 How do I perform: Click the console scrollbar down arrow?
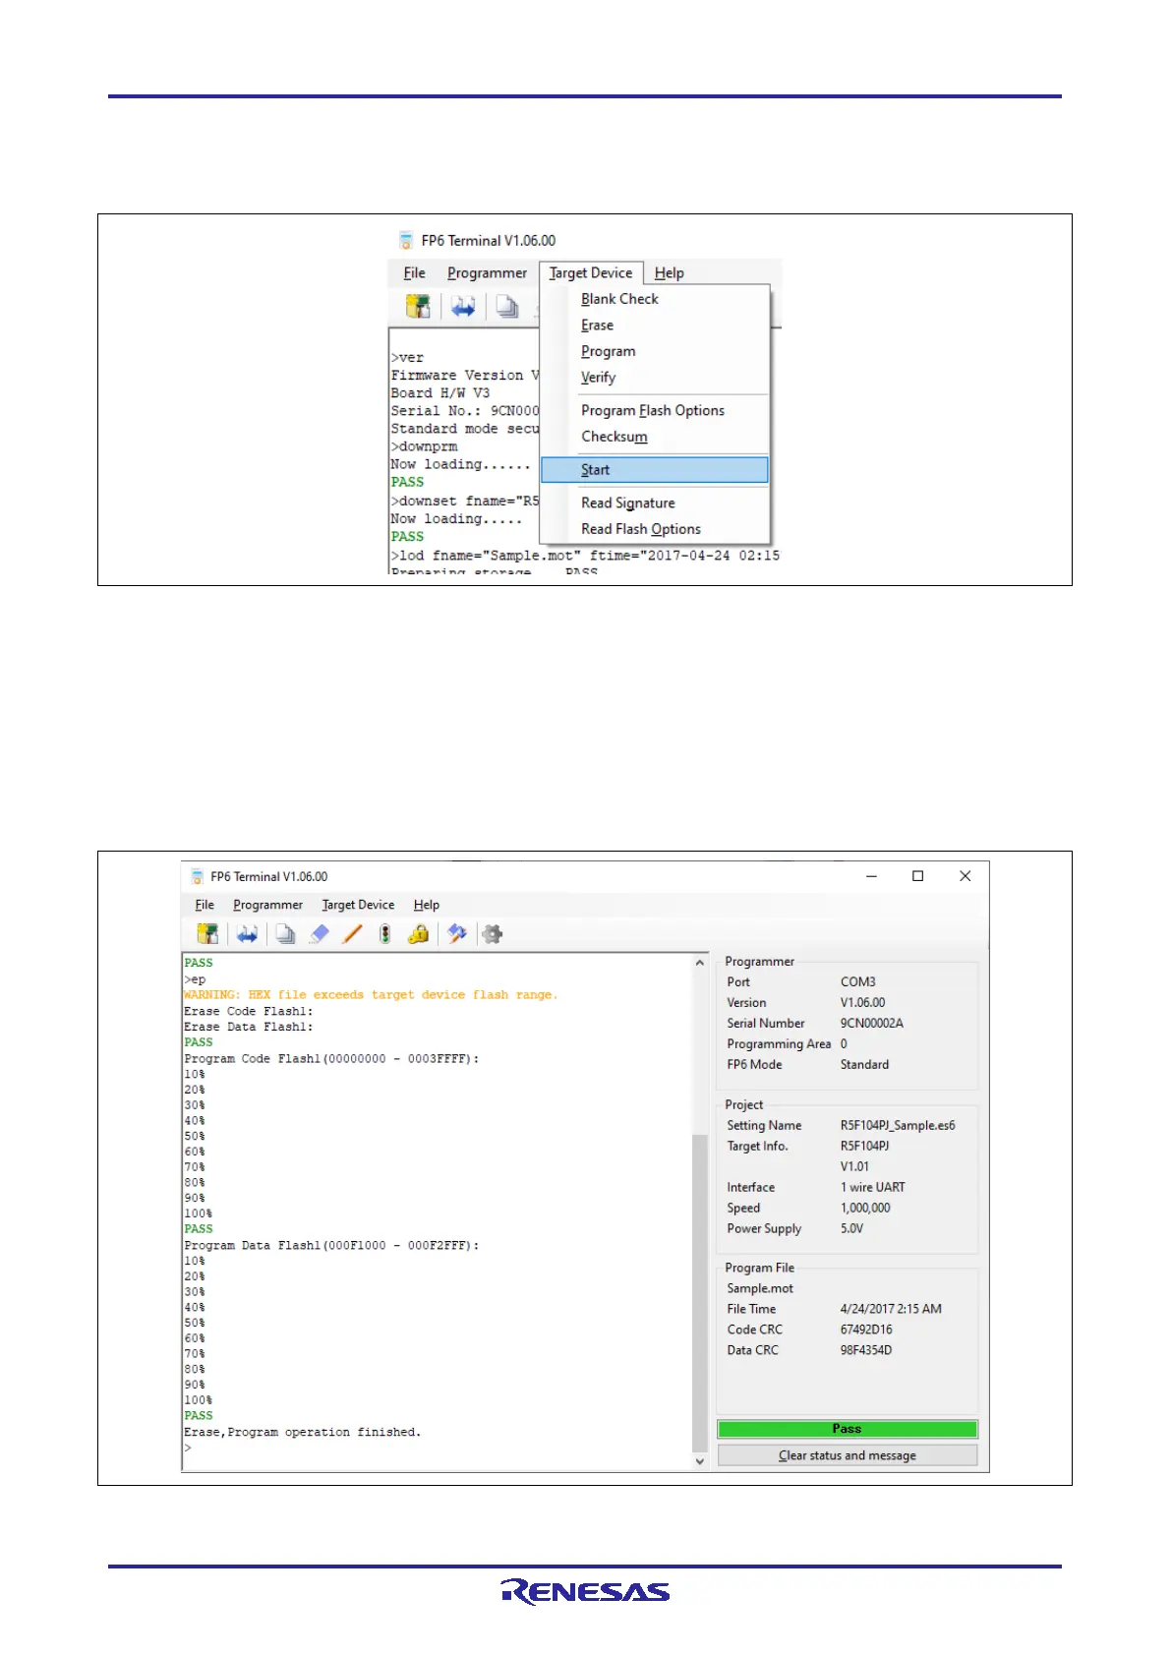point(700,1461)
